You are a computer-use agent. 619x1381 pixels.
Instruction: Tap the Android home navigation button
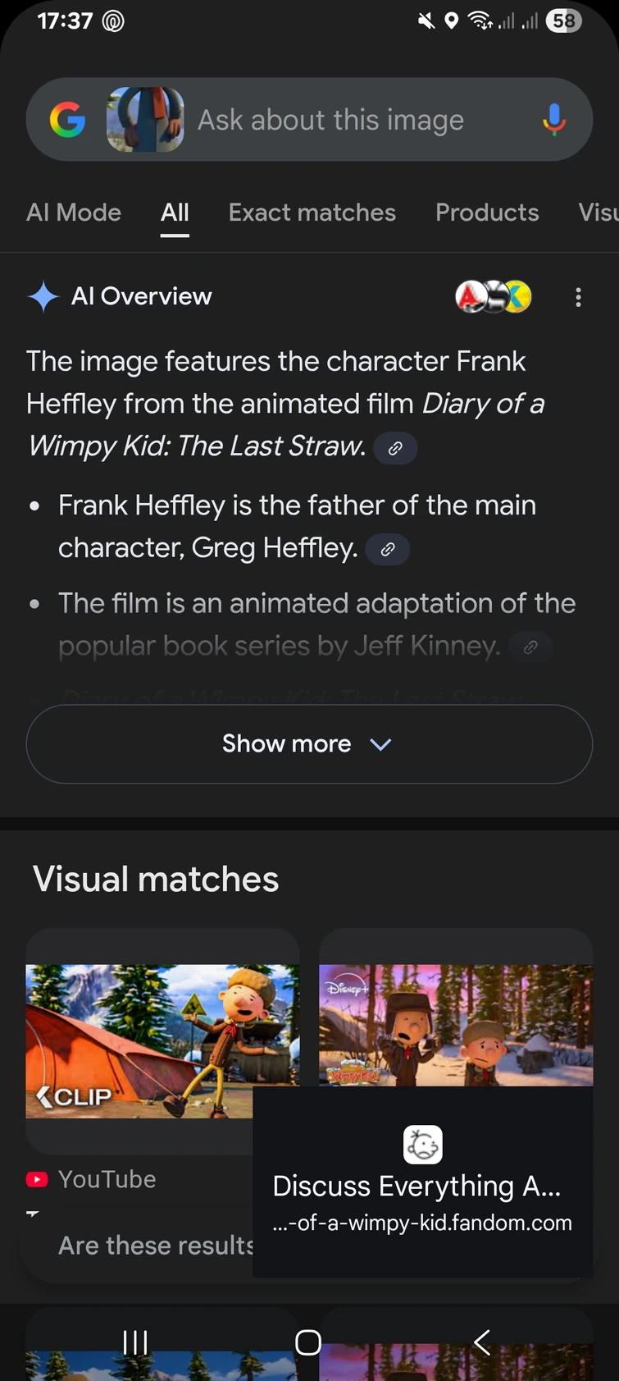(308, 1342)
